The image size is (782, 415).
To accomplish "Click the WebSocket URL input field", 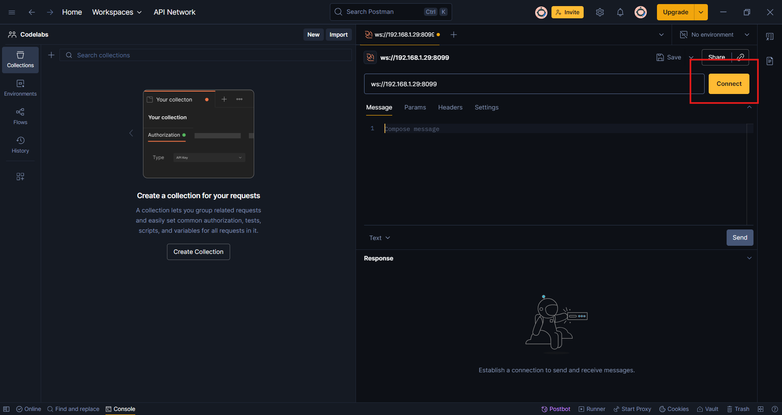I will pos(529,84).
